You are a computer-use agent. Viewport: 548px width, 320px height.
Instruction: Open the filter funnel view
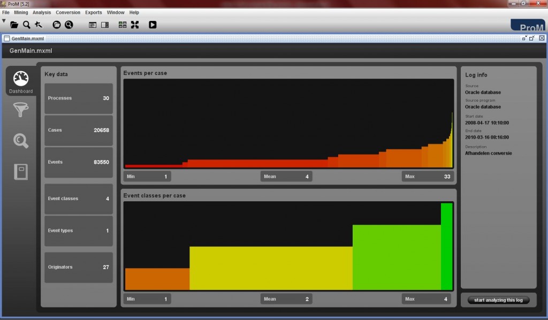tap(21, 110)
